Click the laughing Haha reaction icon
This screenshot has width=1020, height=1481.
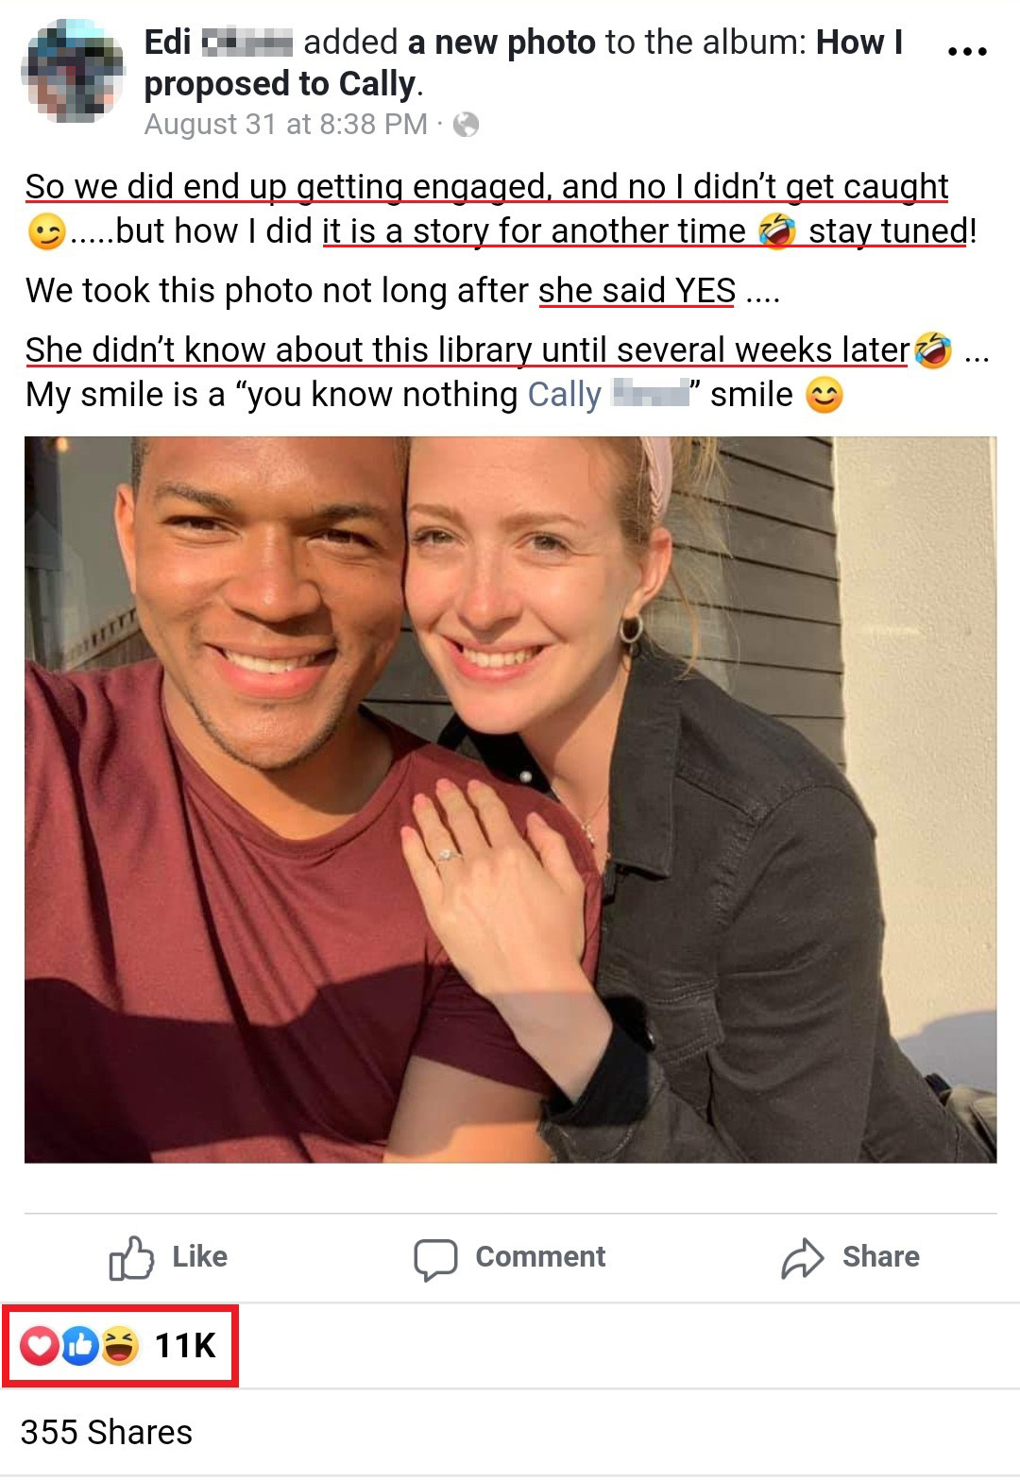(x=120, y=1345)
